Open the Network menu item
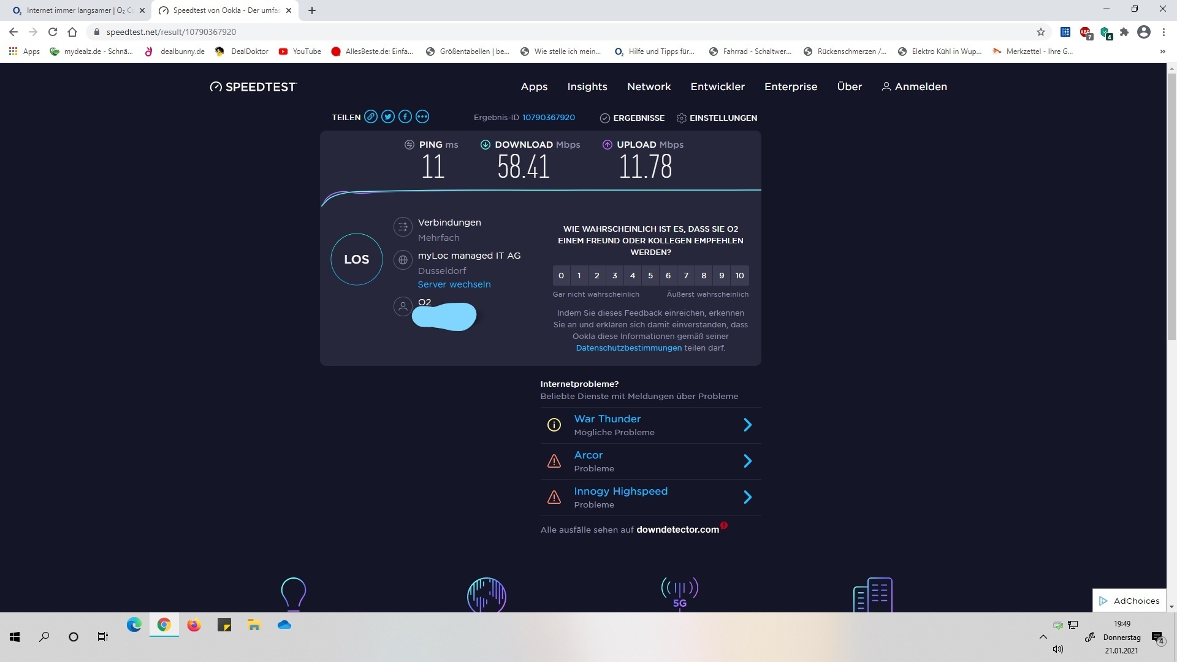 click(649, 86)
